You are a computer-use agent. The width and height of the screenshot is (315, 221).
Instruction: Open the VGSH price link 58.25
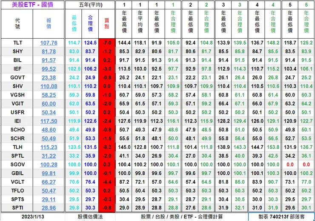tap(49, 95)
